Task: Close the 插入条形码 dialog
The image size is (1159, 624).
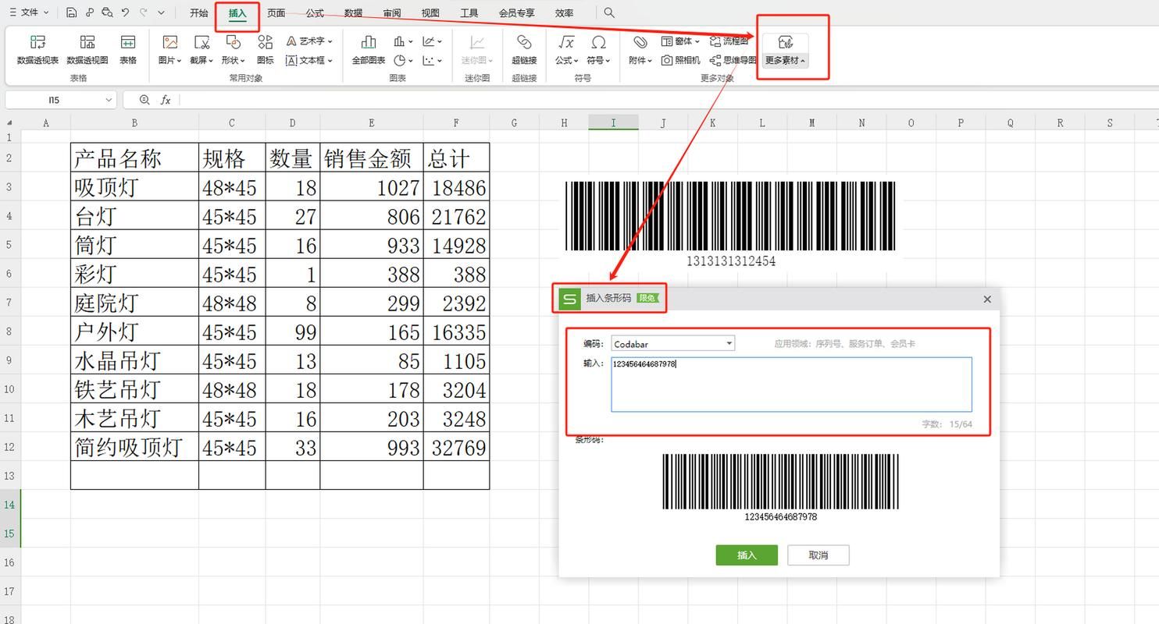Action: click(987, 299)
